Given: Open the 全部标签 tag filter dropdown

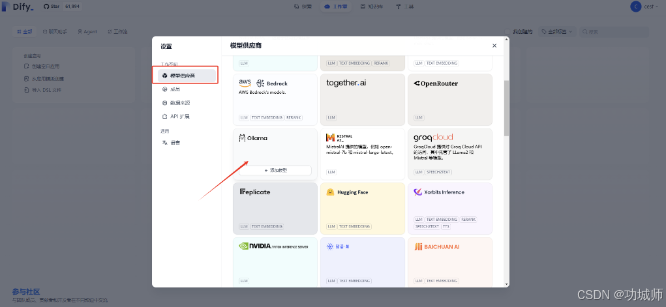Looking at the screenshot, I should [x=557, y=31].
